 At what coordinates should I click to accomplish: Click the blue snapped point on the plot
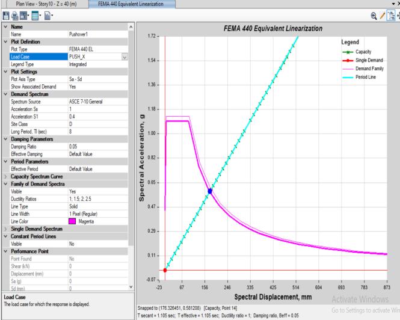click(210, 191)
